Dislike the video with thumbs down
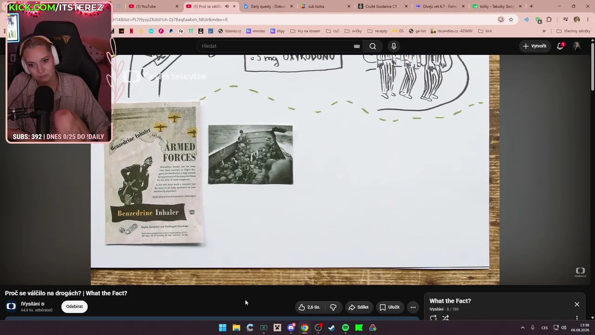The image size is (595, 335). coord(333,307)
